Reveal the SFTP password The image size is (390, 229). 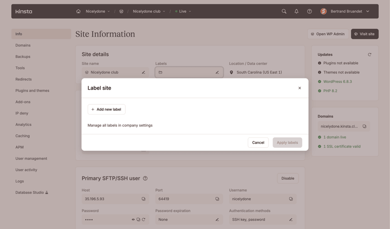(x=133, y=220)
